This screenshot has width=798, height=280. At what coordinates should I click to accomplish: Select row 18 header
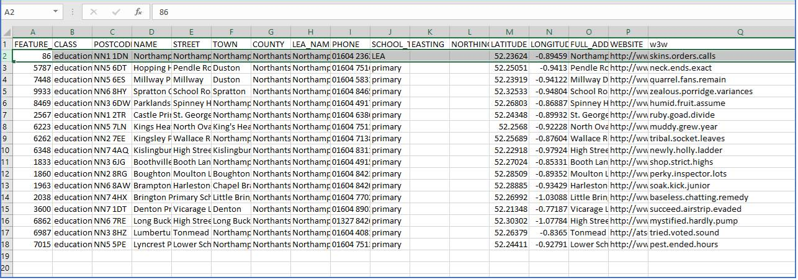6,244
